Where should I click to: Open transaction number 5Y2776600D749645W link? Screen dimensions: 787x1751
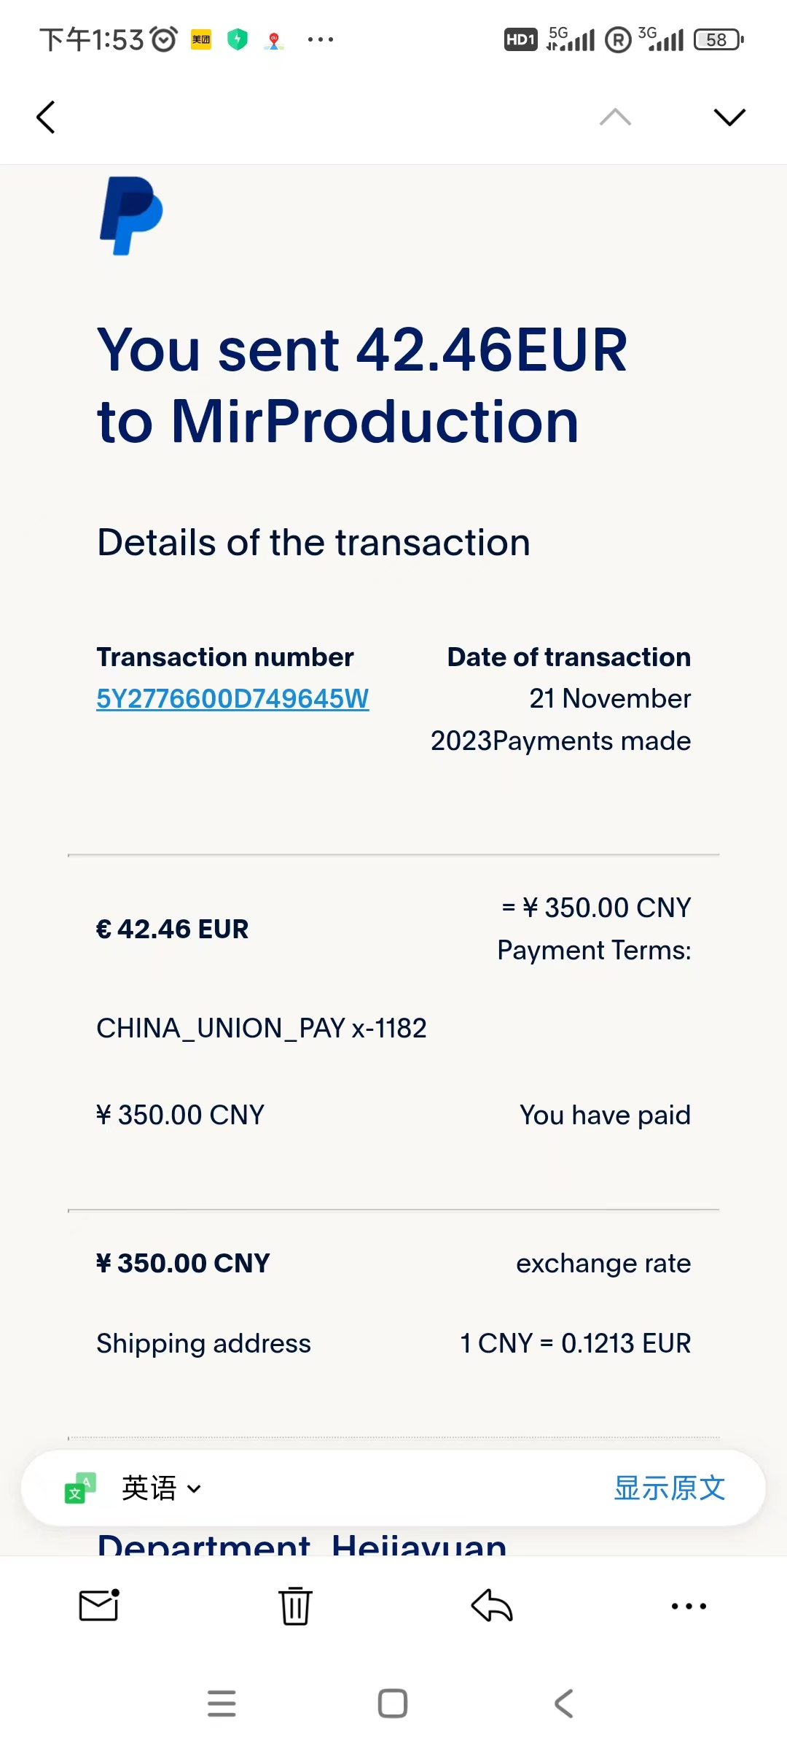(x=232, y=699)
